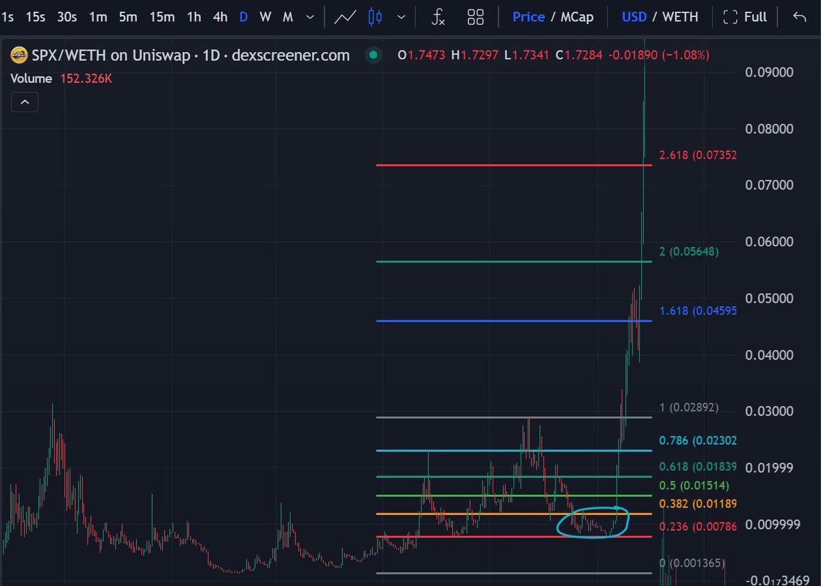Open the chart layout grid
Image resolution: width=821 pixels, height=586 pixels.
pyautogui.click(x=475, y=17)
